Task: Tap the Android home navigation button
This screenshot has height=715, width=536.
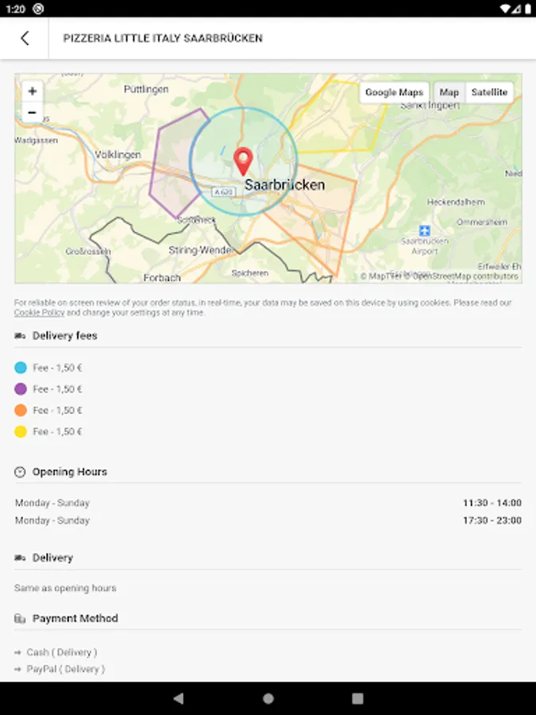Action: point(268,698)
